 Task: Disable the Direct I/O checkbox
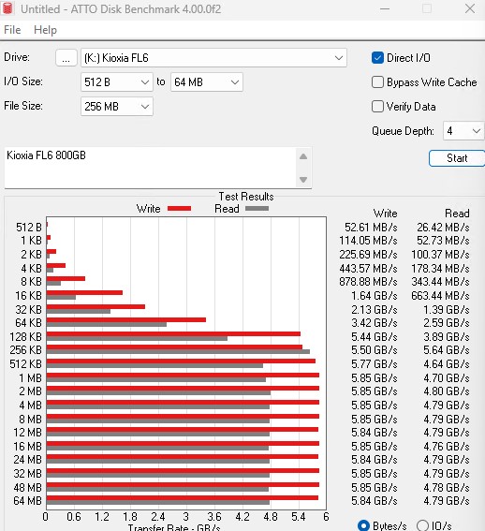[377, 58]
